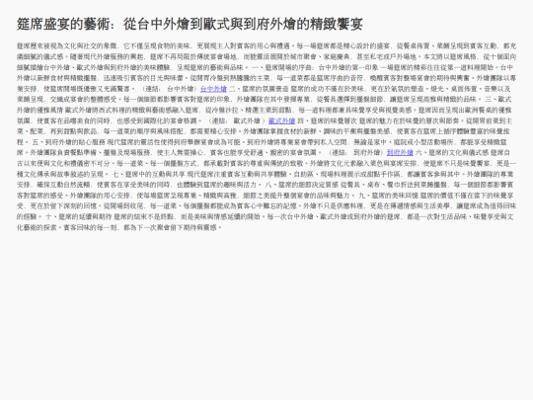
Task: Open the 到府外燴 hyperlink
Action: [400, 153]
